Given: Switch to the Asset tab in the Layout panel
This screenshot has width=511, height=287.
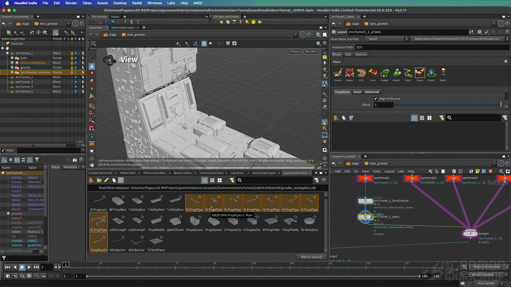Looking at the screenshot, I should (x=357, y=92).
